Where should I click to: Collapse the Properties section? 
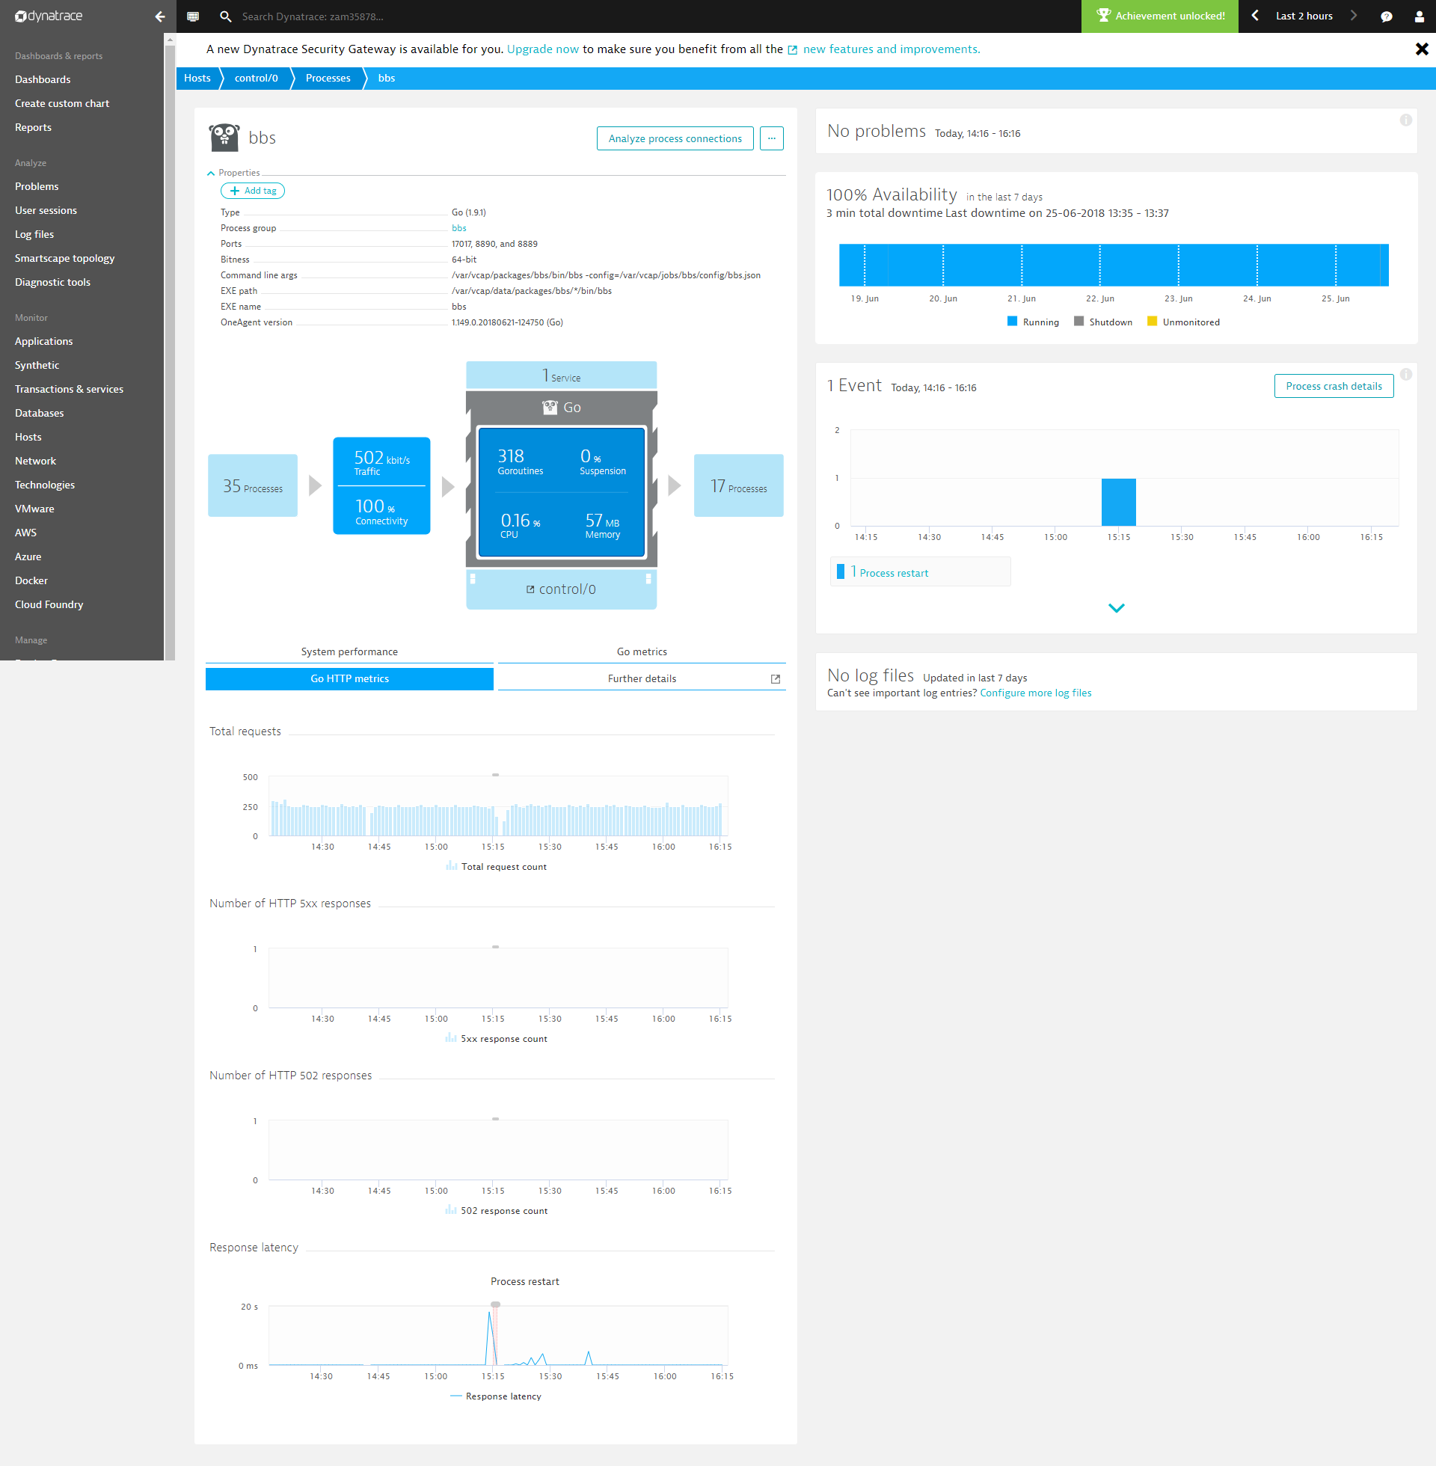(211, 173)
